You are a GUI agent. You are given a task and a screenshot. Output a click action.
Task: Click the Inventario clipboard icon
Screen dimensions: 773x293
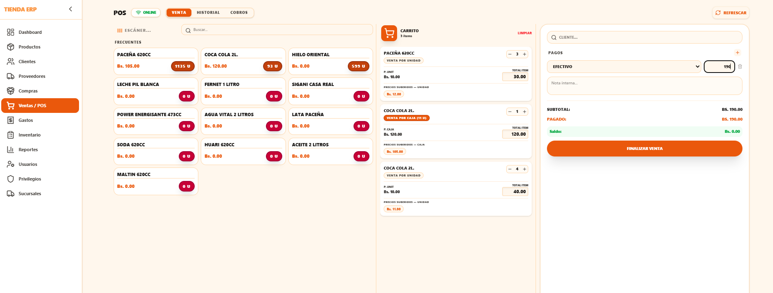[11, 135]
